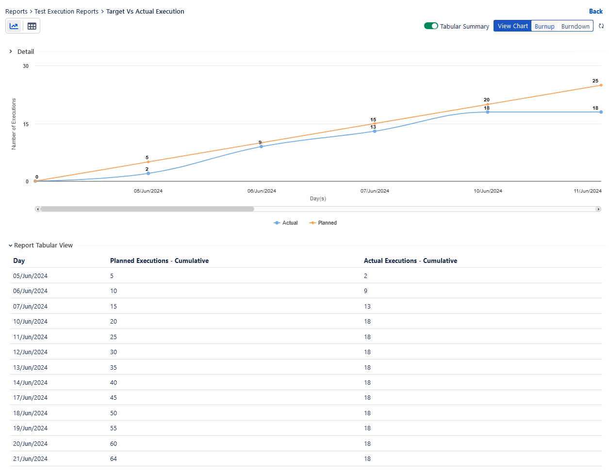Switch to the Burndown tab

[575, 27]
